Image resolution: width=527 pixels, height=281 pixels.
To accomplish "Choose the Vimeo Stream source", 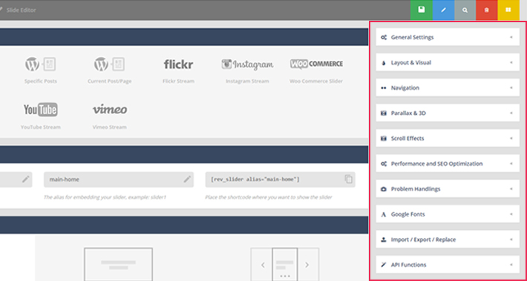I will pos(110,110).
